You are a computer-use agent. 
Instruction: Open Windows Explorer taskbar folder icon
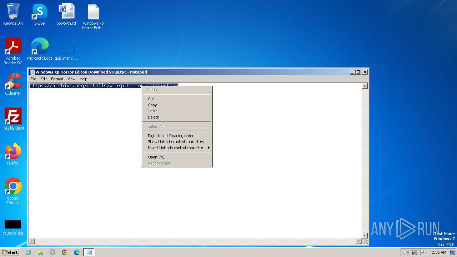coord(40,252)
